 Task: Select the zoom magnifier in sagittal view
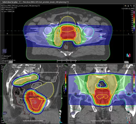pyautogui.click(x=63, y=66)
